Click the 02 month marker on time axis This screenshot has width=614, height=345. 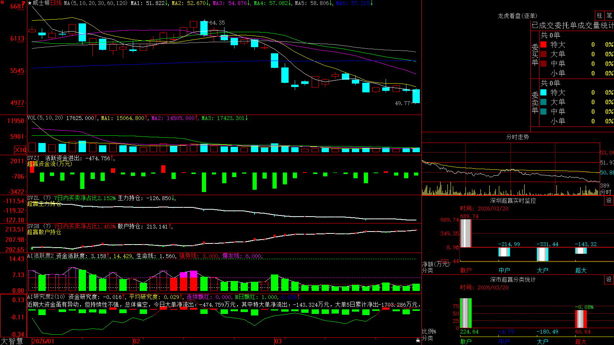(136, 341)
